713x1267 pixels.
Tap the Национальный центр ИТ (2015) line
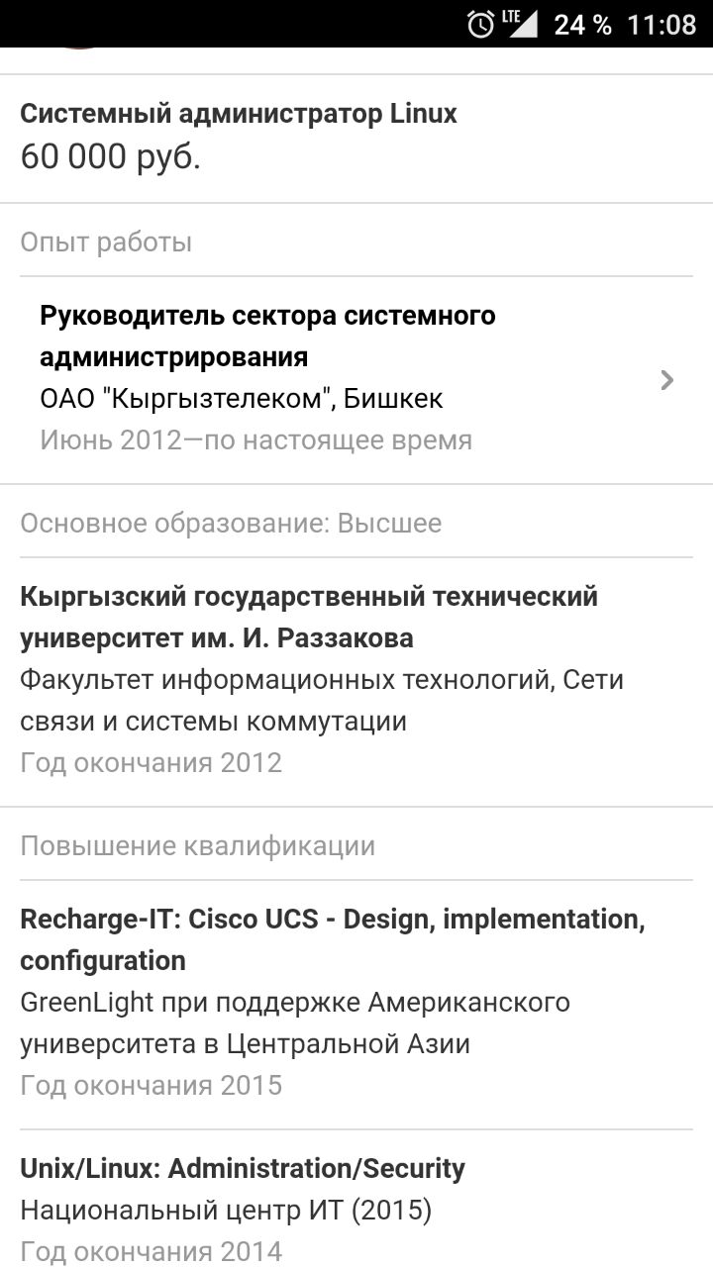(x=226, y=1211)
